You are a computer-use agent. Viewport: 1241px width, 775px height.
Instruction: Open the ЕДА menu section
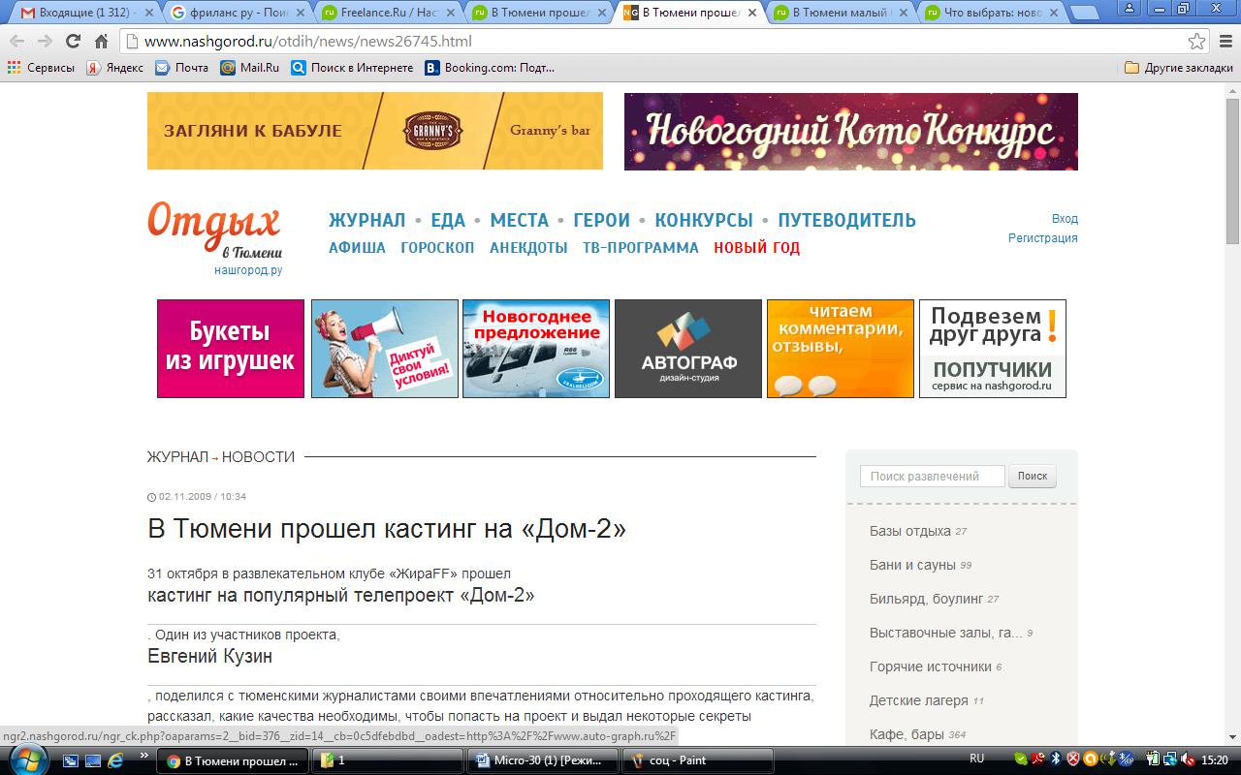tap(448, 220)
